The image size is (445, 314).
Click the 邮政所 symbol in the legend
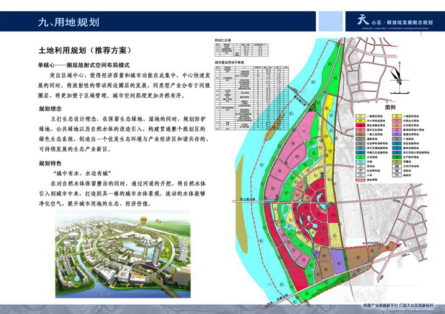[x=396, y=175]
